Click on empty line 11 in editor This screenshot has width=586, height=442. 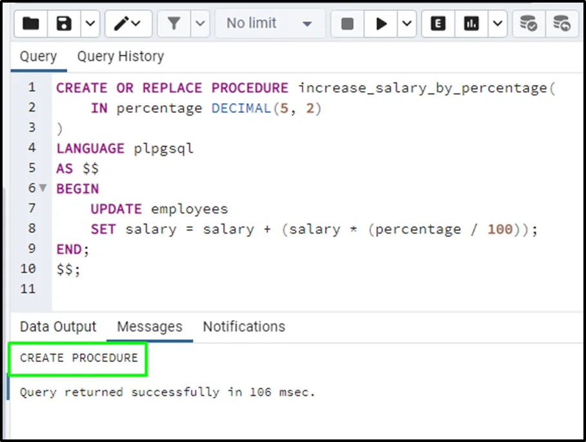coord(258,289)
